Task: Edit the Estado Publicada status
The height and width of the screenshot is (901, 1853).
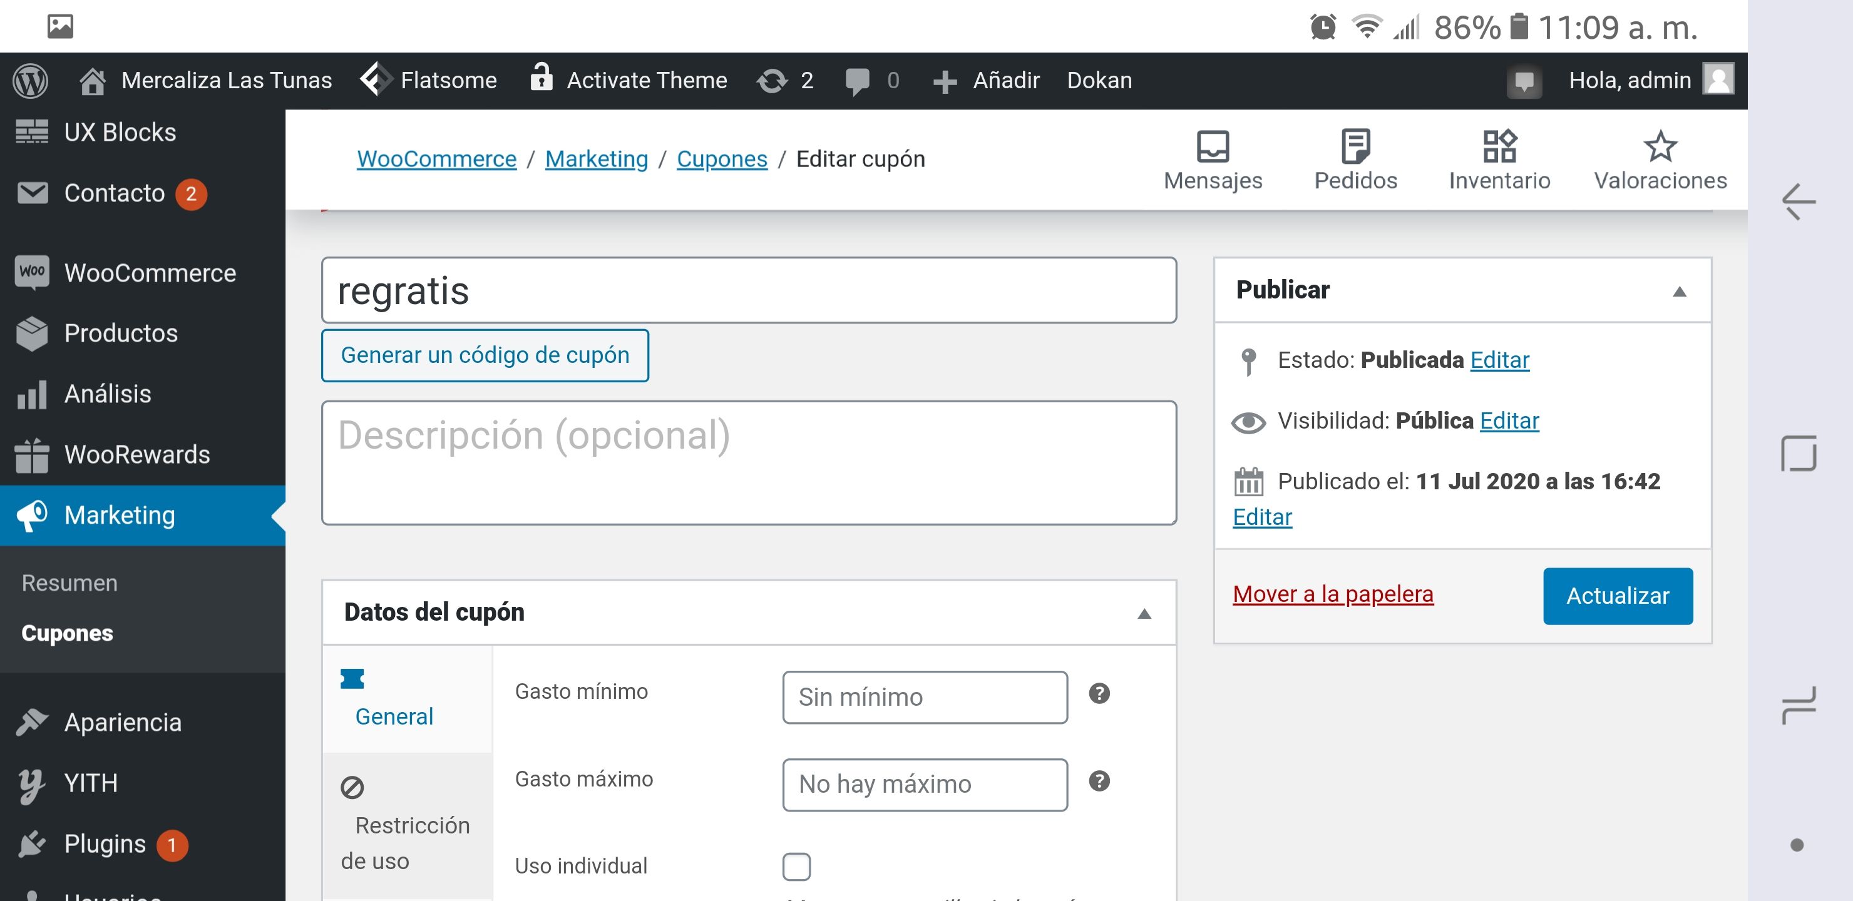Action: pyautogui.click(x=1499, y=360)
